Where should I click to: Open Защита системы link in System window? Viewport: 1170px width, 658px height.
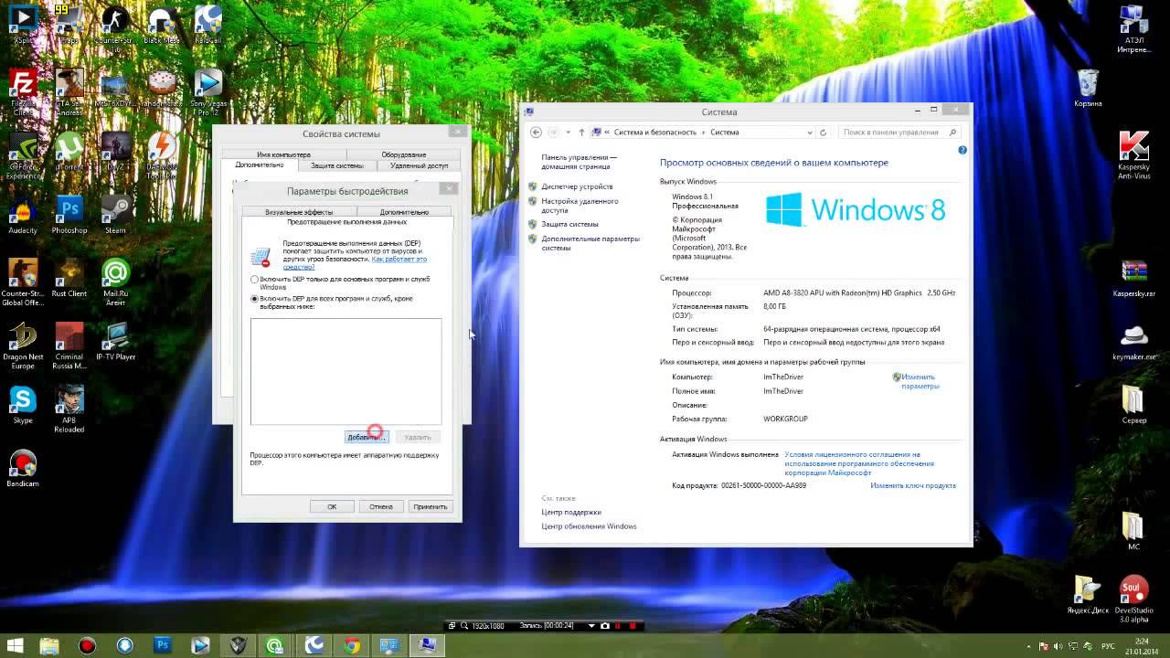[569, 224]
